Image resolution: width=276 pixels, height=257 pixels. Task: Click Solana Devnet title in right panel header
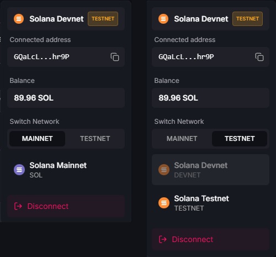[x=201, y=19]
